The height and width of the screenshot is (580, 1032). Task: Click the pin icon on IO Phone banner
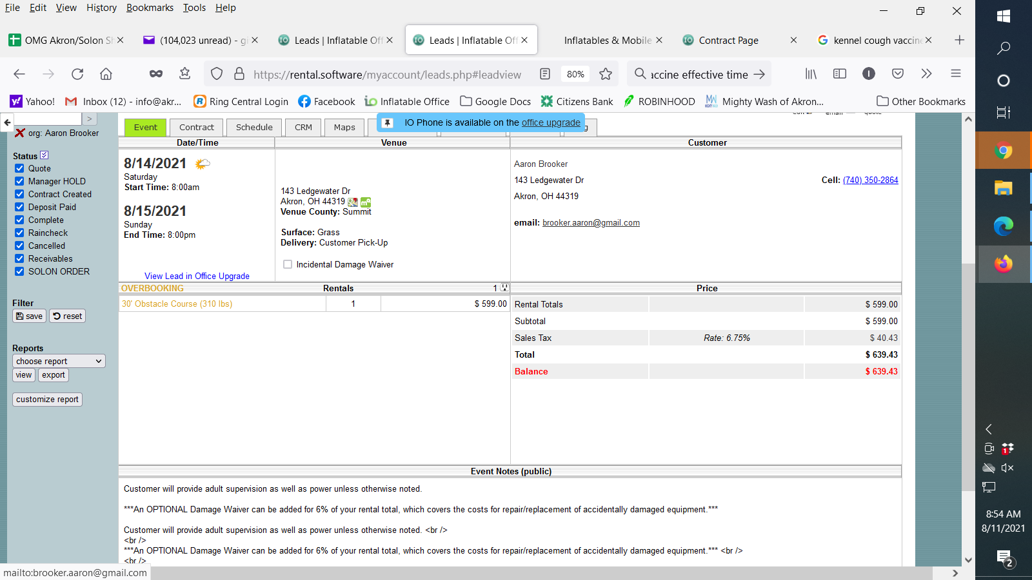(388, 122)
